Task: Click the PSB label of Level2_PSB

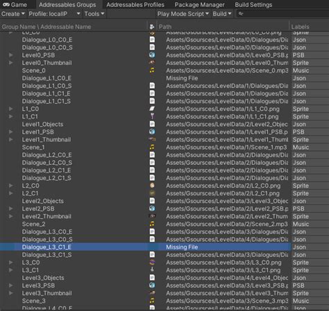Action: pos(298,208)
